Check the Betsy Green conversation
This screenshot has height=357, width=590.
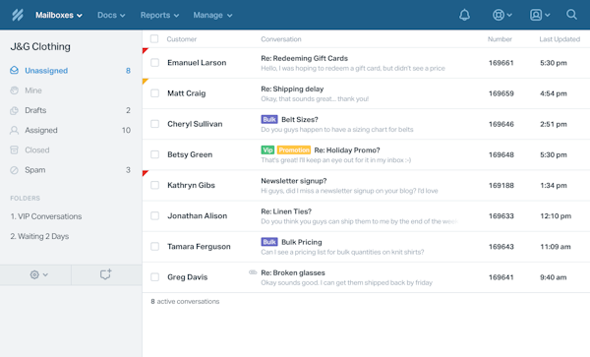tap(154, 154)
